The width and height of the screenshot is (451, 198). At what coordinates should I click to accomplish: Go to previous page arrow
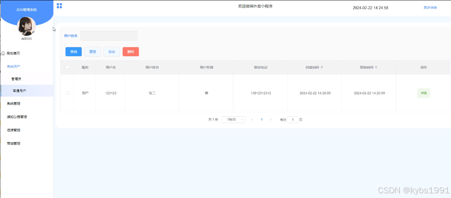click(x=252, y=120)
